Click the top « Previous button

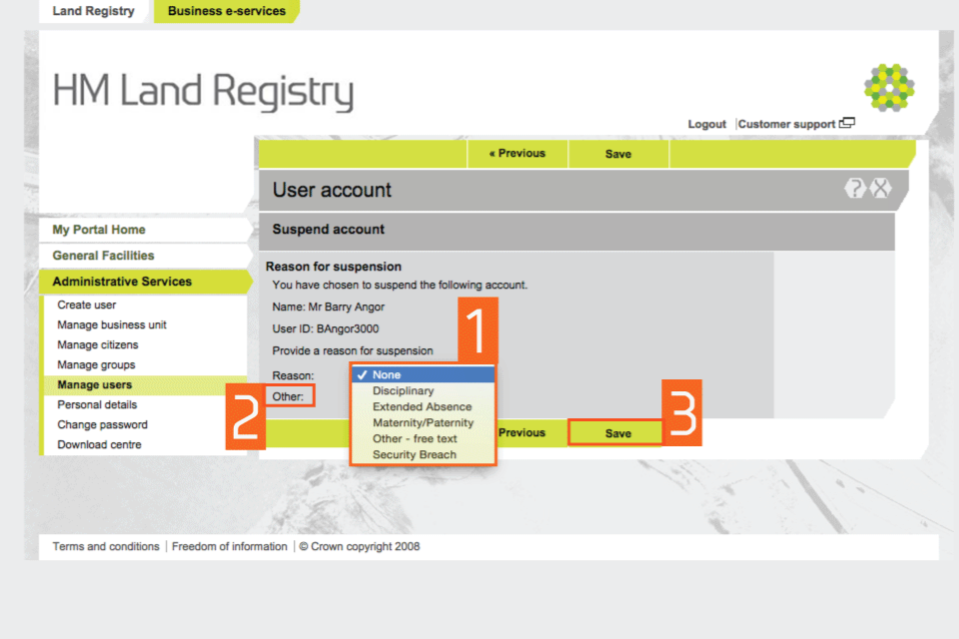517,154
